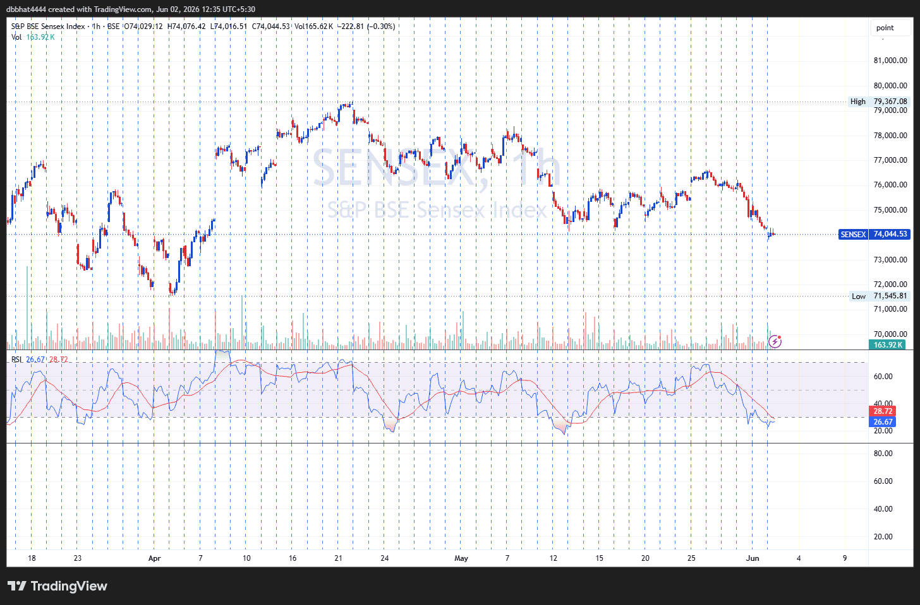The width and height of the screenshot is (920, 605).
Task: Click the date label 10 on the time axis
Action: pos(246,558)
